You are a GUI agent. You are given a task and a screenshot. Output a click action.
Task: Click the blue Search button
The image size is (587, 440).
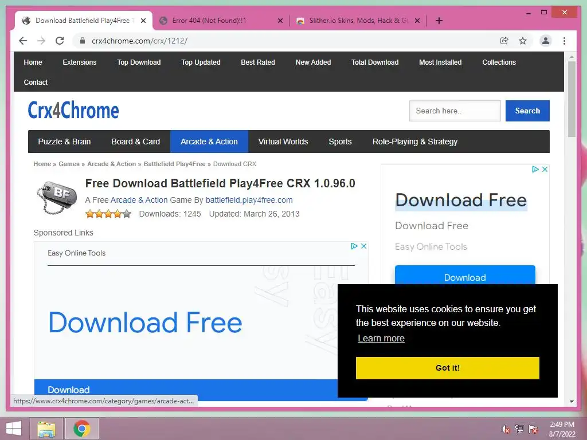[527, 111]
